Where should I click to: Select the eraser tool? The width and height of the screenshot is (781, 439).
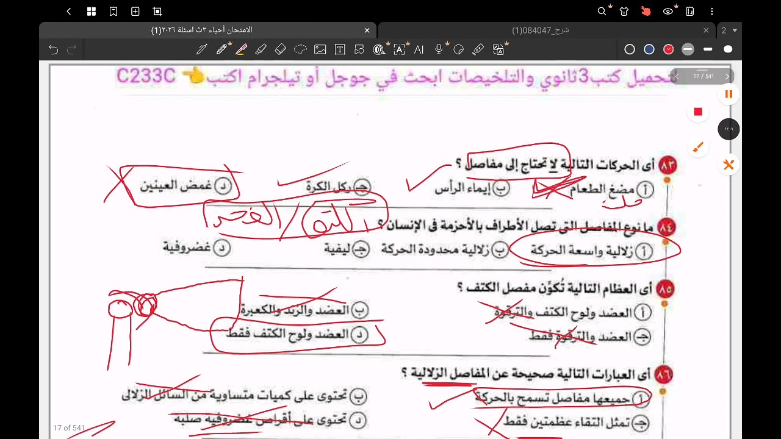click(x=281, y=49)
